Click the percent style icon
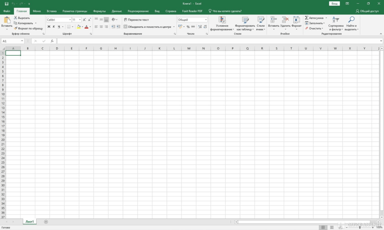Viewport: 384px width, 230px height. [188, 27]
